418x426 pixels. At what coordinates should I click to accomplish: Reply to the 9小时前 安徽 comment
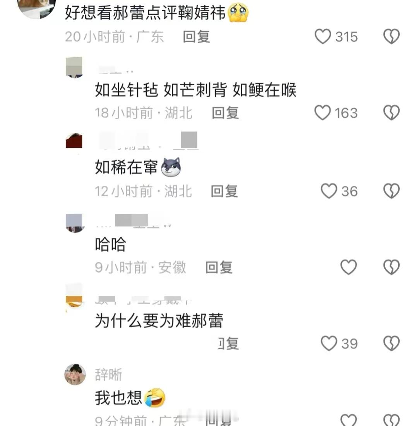coord(219,267)
